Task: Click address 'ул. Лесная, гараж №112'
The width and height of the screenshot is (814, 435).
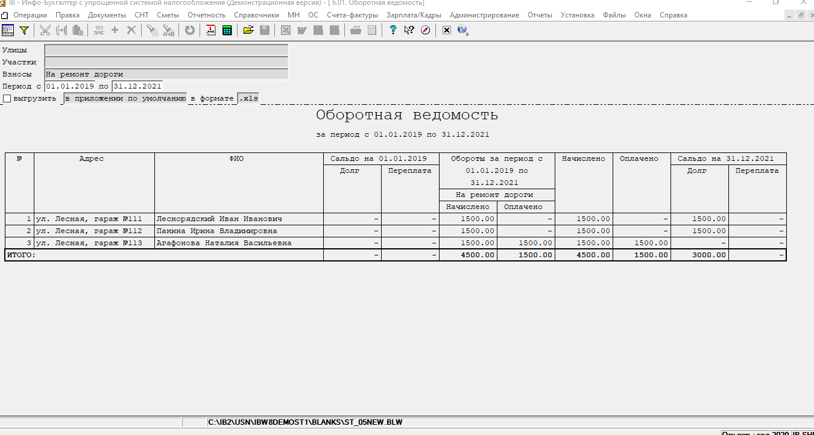Action: 94,231
